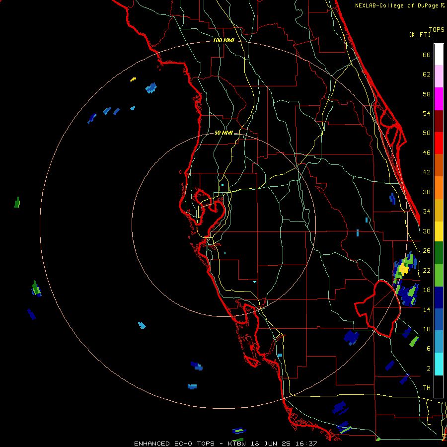Click the navy blue legend swatch
The width and height of the screenshot is (447, 447).
pos(439,298)
